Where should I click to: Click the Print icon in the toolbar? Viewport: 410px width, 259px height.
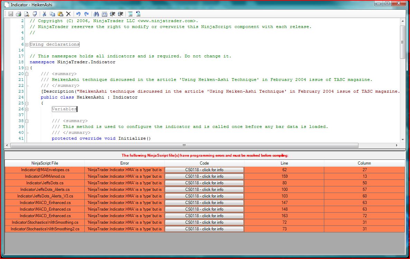pos(18,14)
